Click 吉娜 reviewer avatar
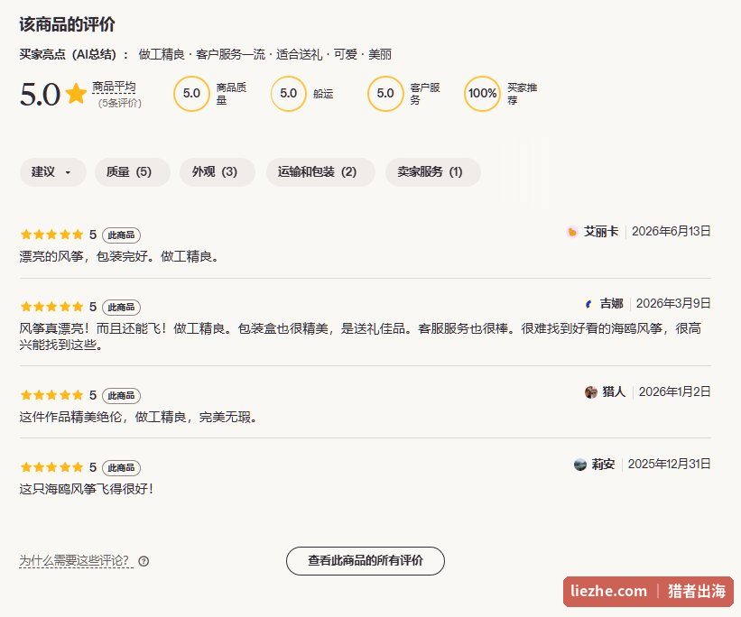Image resolution: width=741 pixels, height=617 pixels. pos(588,304)
